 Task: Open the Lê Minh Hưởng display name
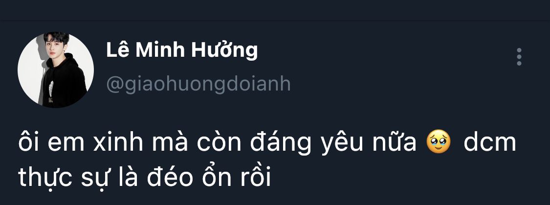pos(182,50)
